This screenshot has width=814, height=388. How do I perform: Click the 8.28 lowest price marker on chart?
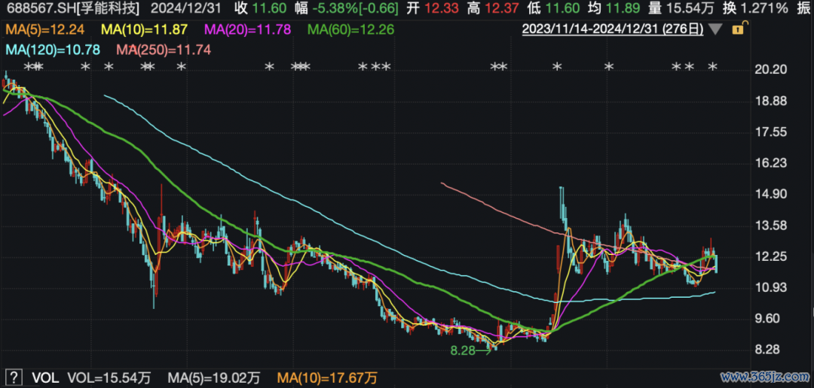click(x=470, y=350)
